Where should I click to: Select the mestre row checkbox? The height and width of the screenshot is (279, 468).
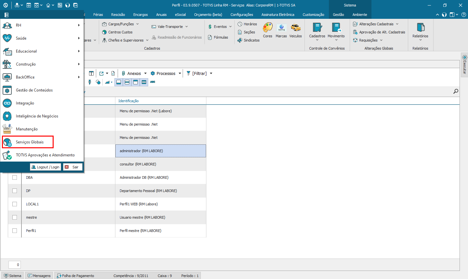pos(15,217)
